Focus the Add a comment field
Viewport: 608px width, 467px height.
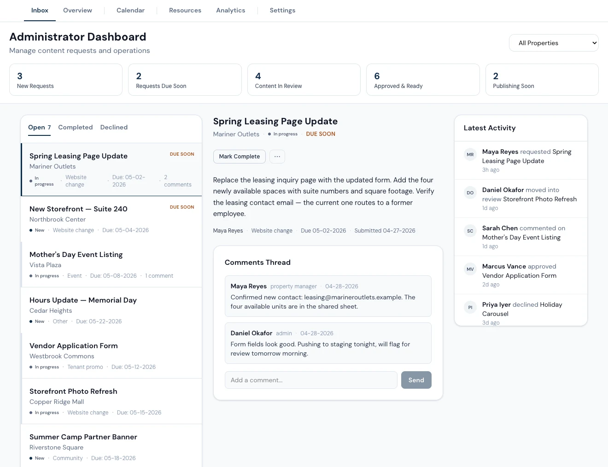click(x=311, y=380)
